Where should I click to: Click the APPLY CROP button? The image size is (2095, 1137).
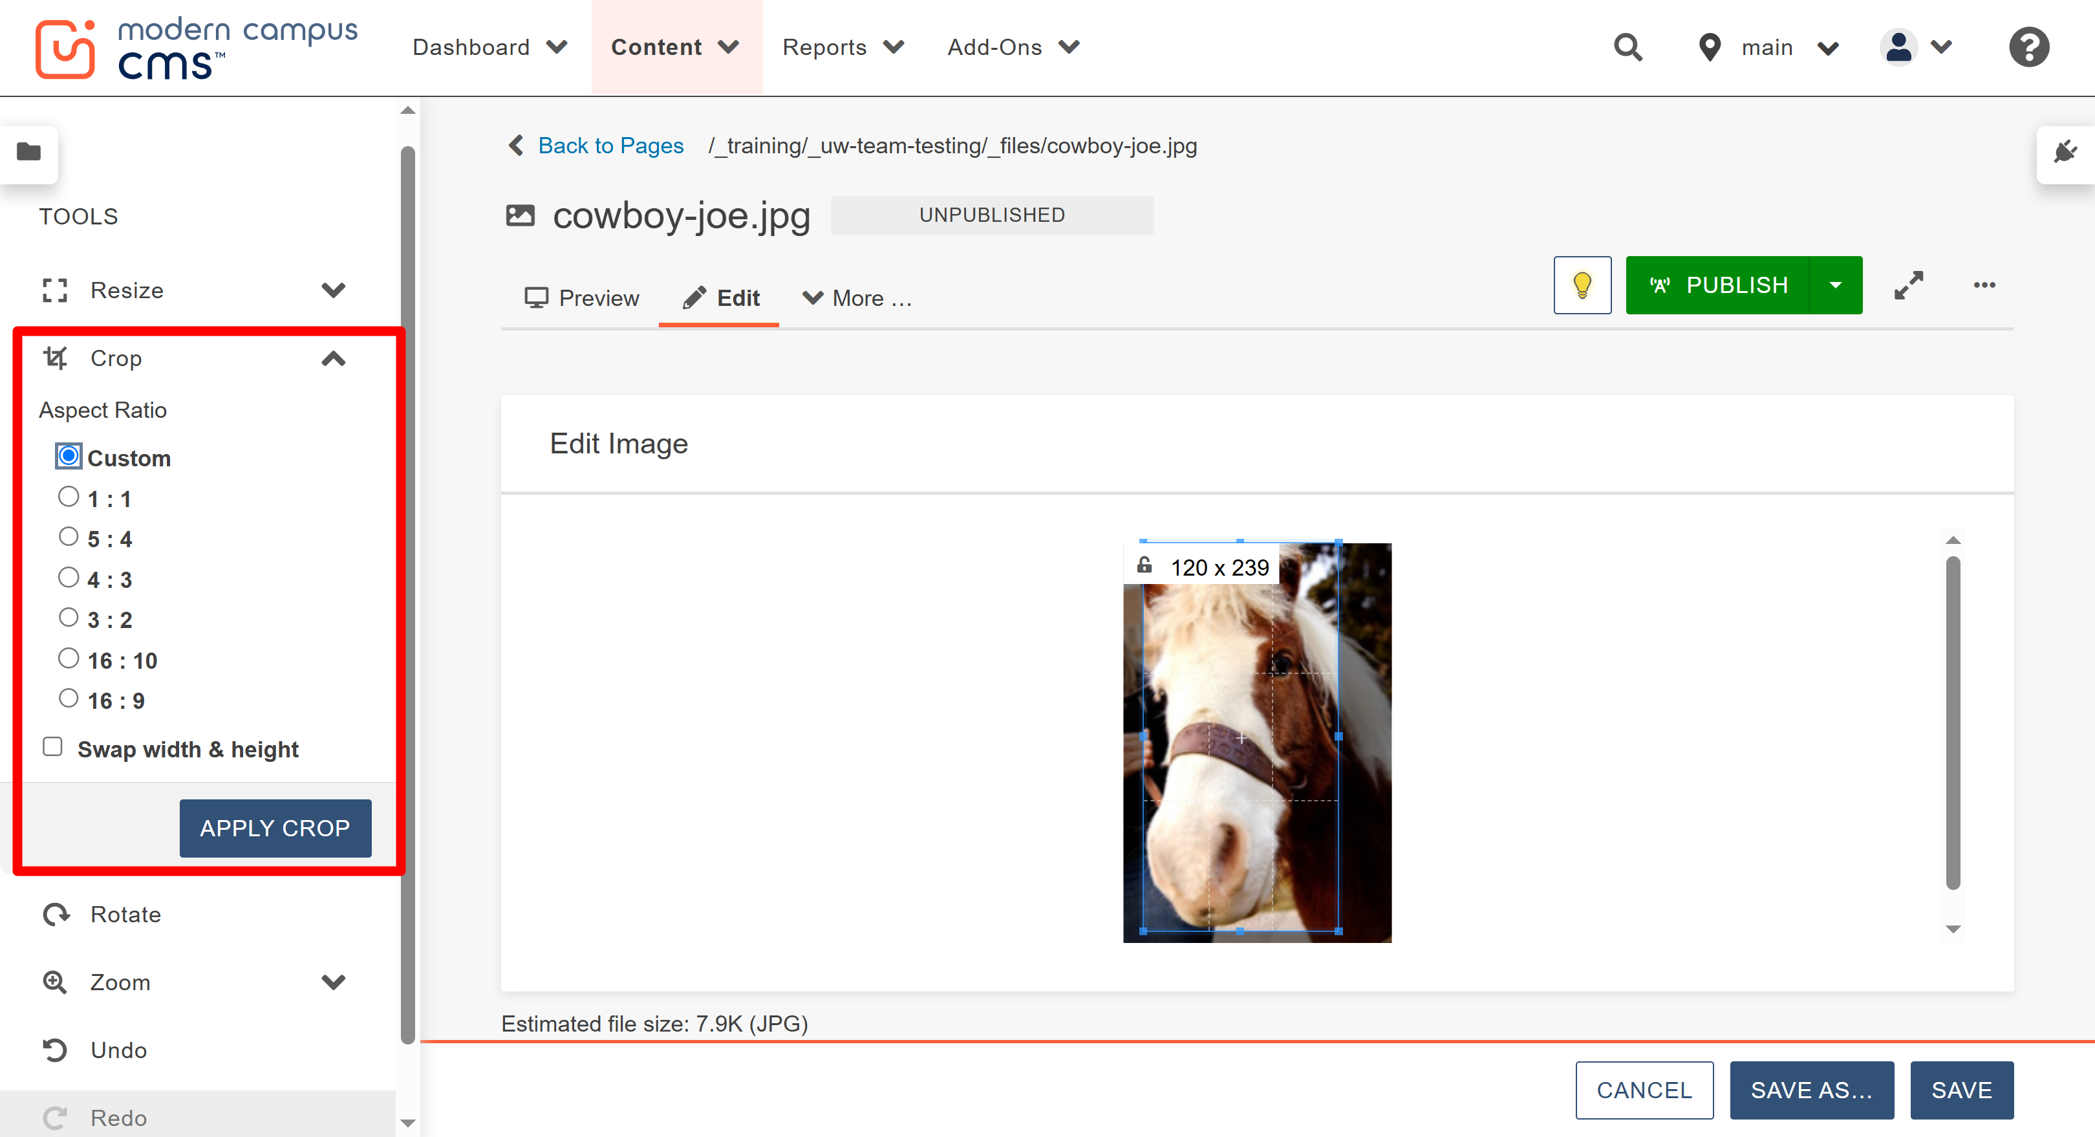pyautogui.click(x=275, y=828)
